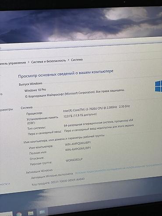The image size is (162, 216).
Task: Expand the arrow after Система и безопасность breadcrumb
Action: (x=68, y=60)
